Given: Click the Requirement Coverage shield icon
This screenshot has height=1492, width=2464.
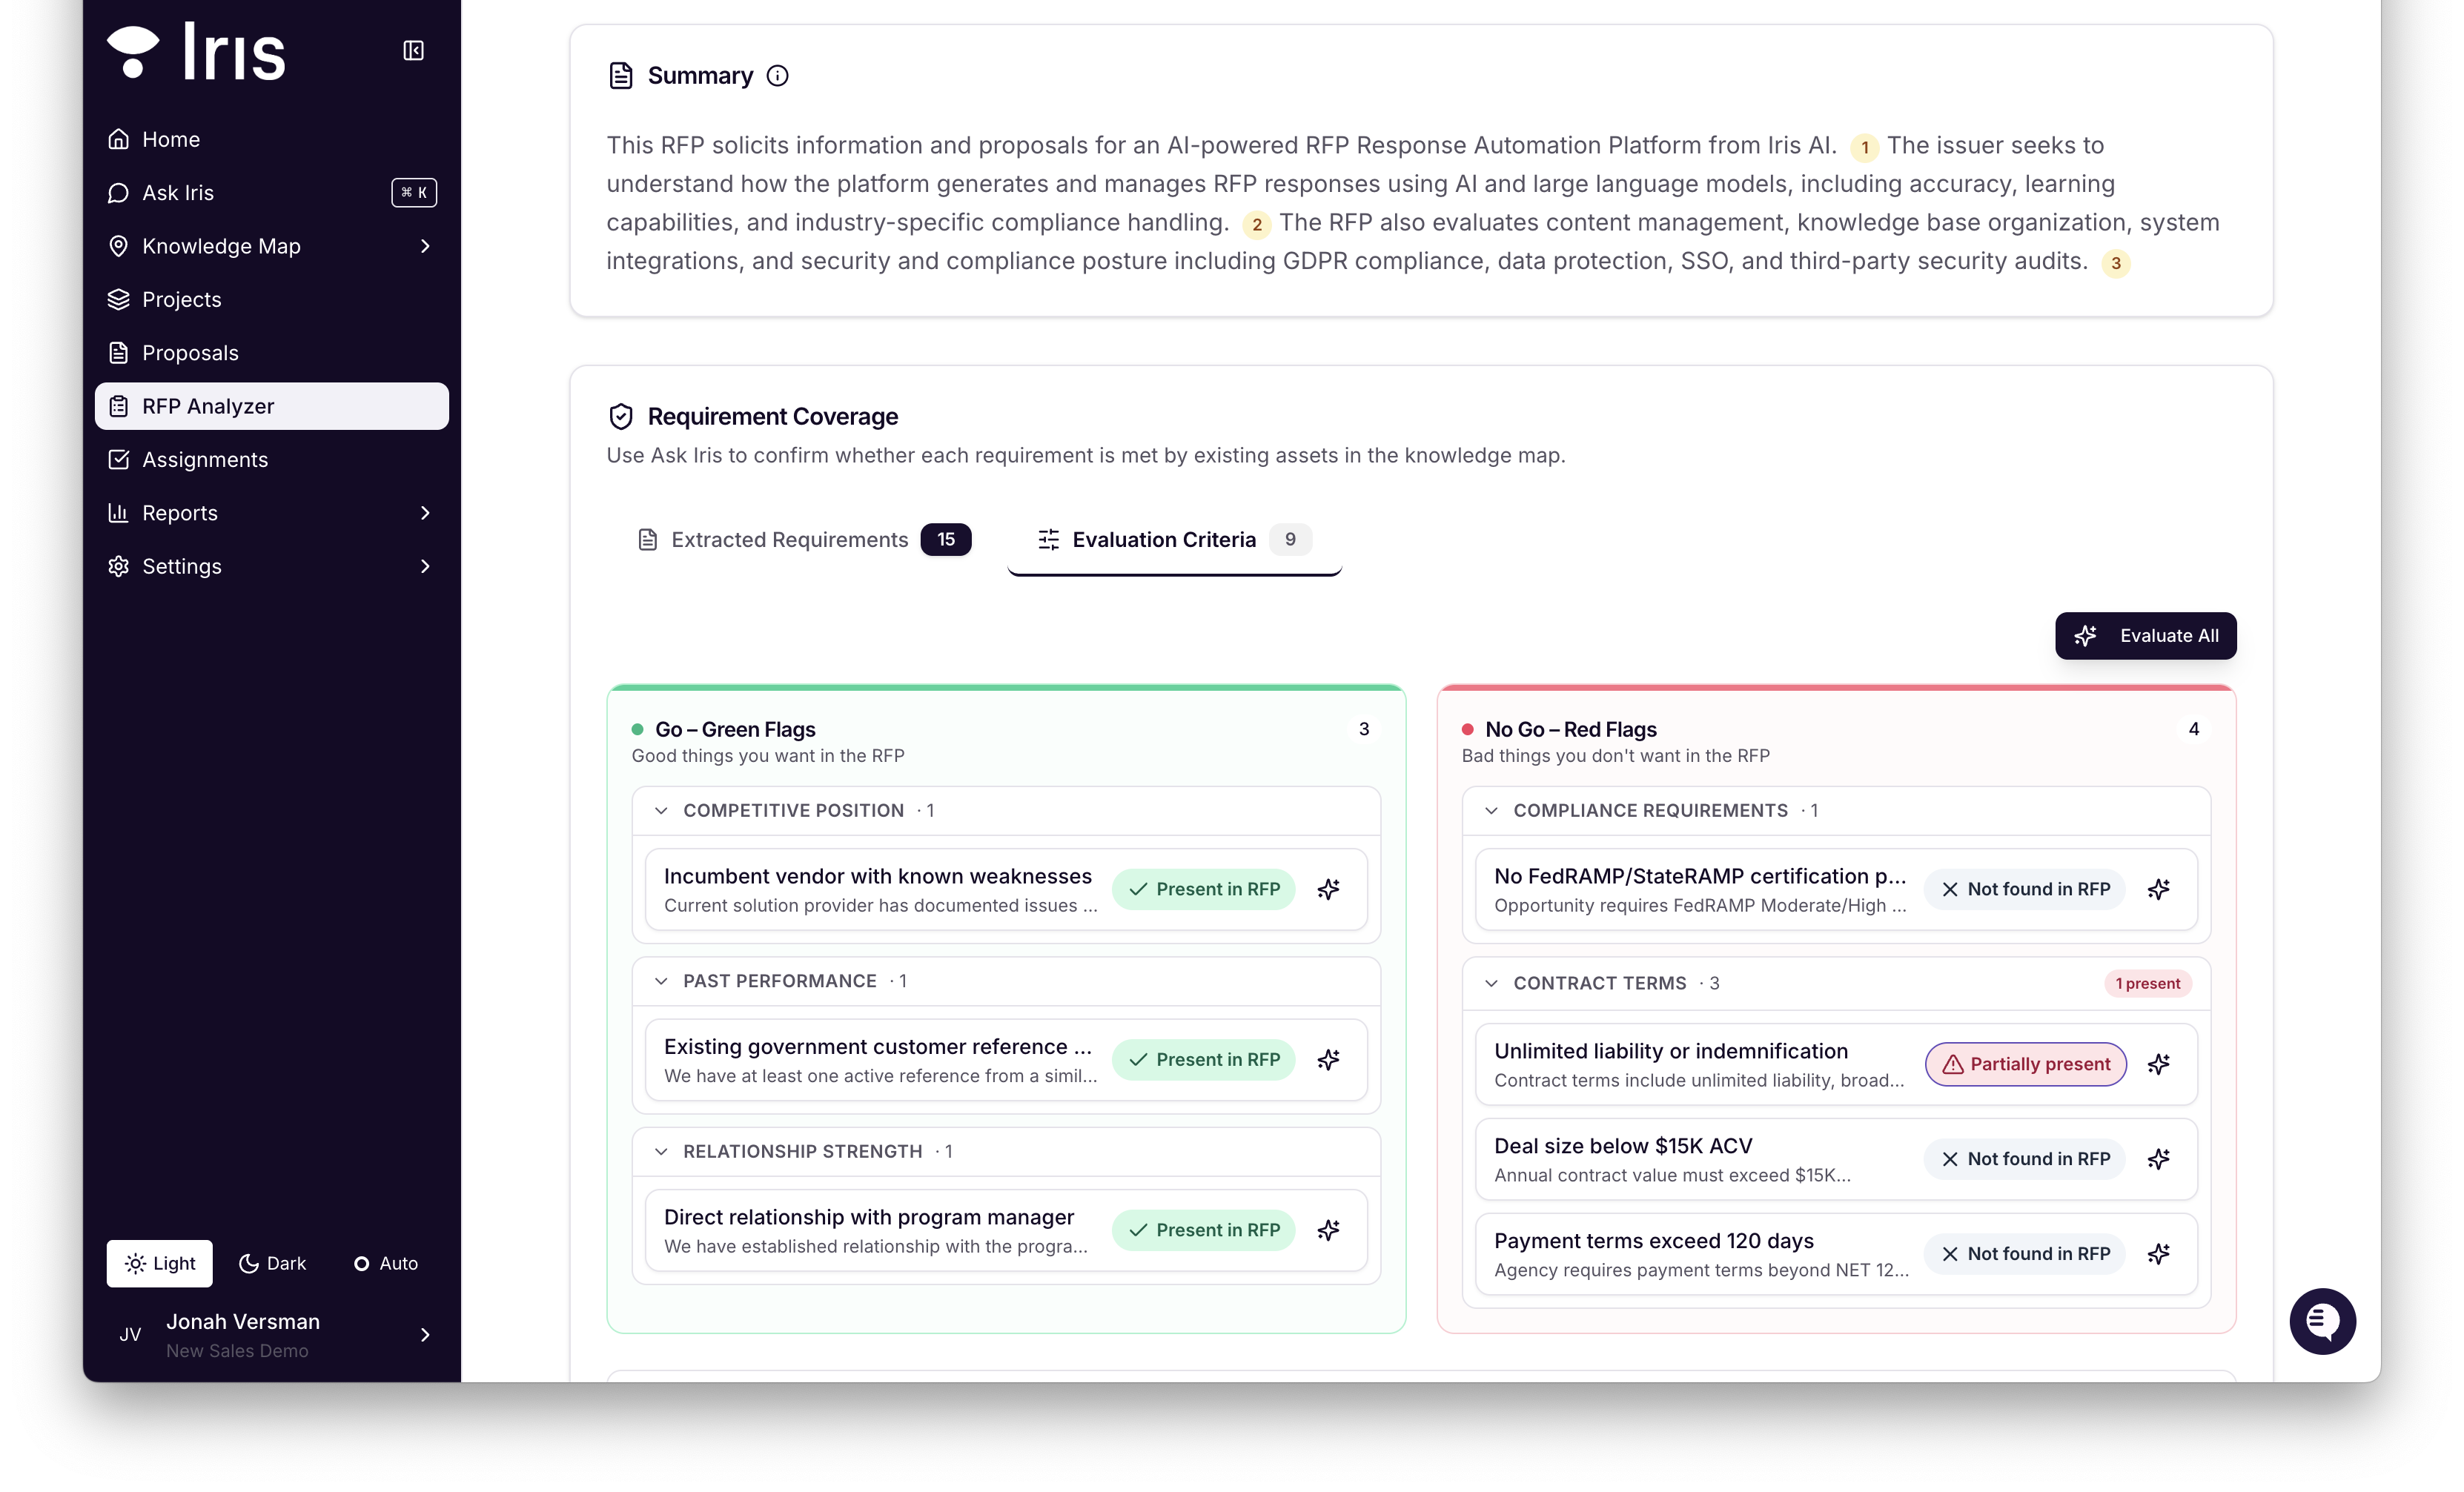Looking at the screenshot, I should click(621, 416).
